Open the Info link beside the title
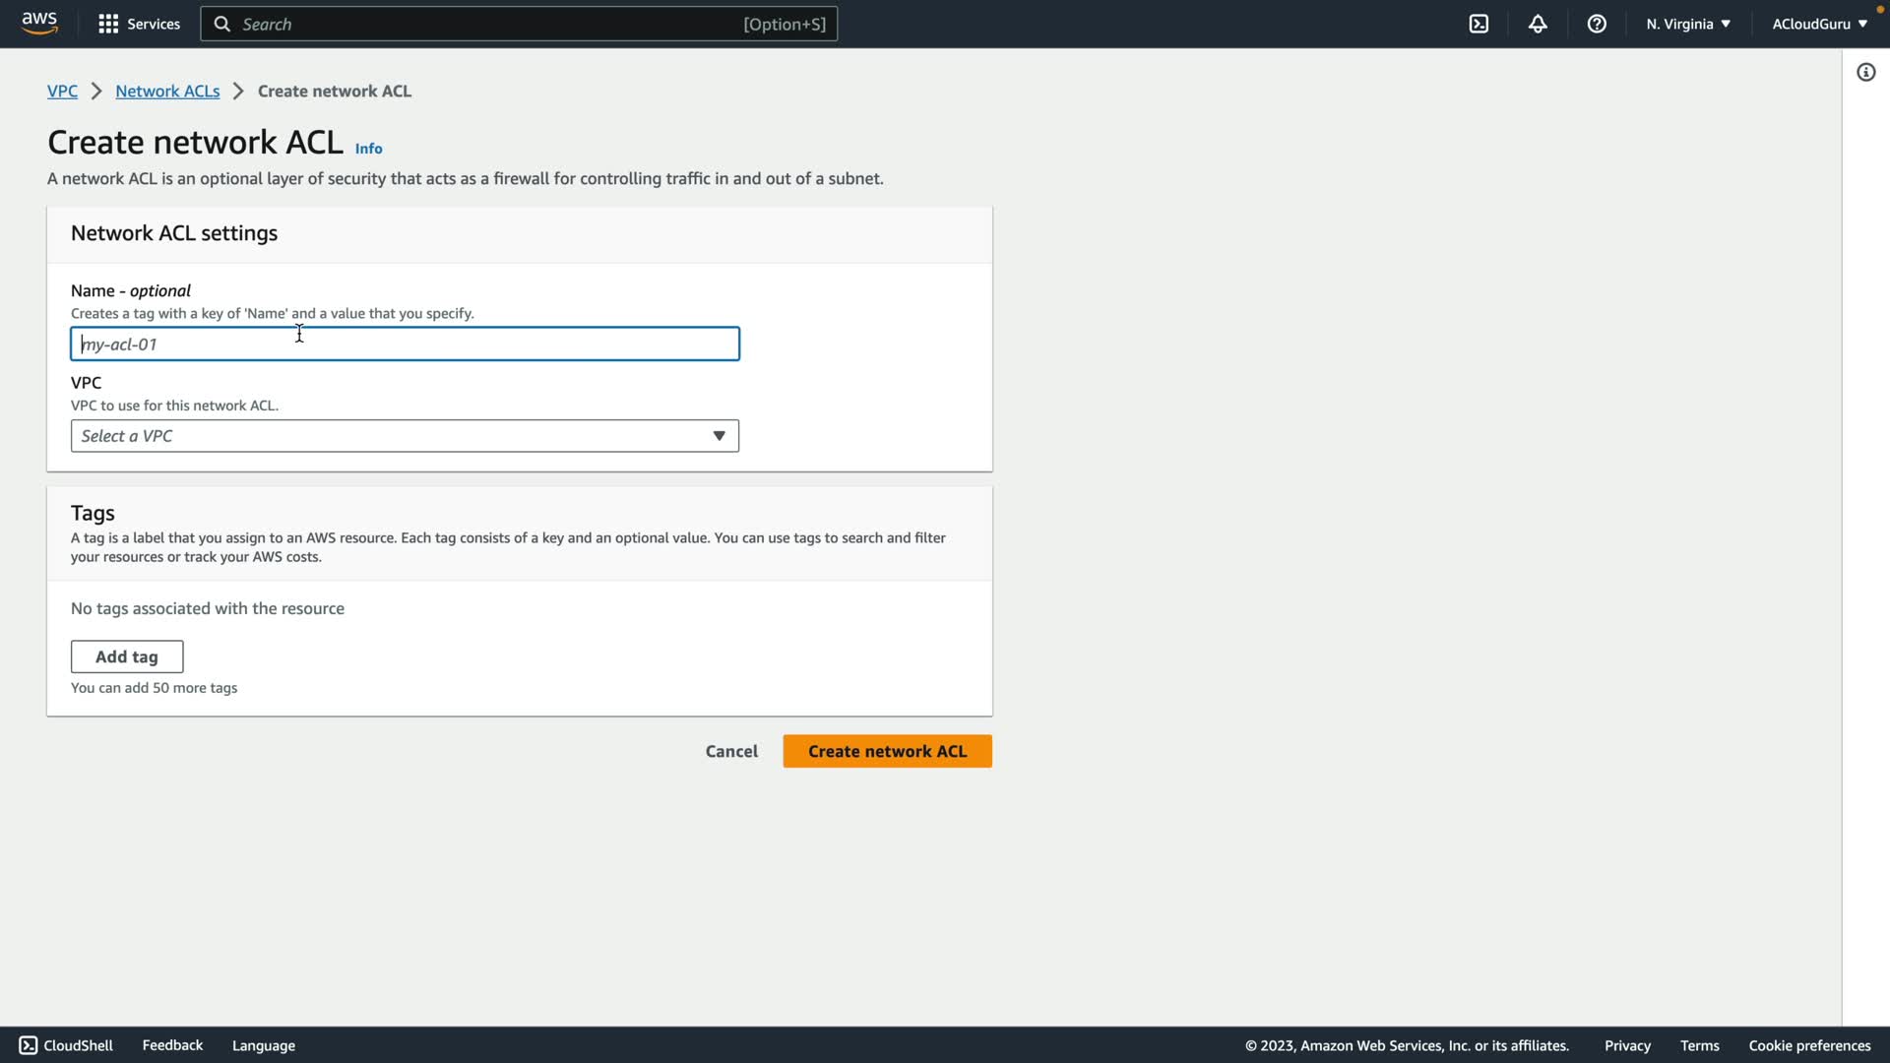This screenshot has height=1063, width=1890. pos(368,149)
